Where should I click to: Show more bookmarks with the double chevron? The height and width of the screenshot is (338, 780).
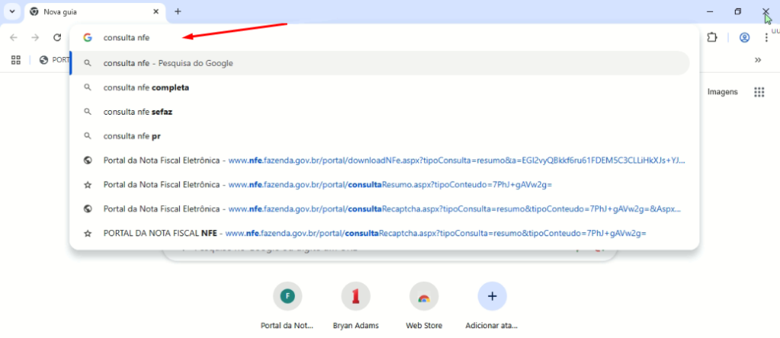coord(758,60)
